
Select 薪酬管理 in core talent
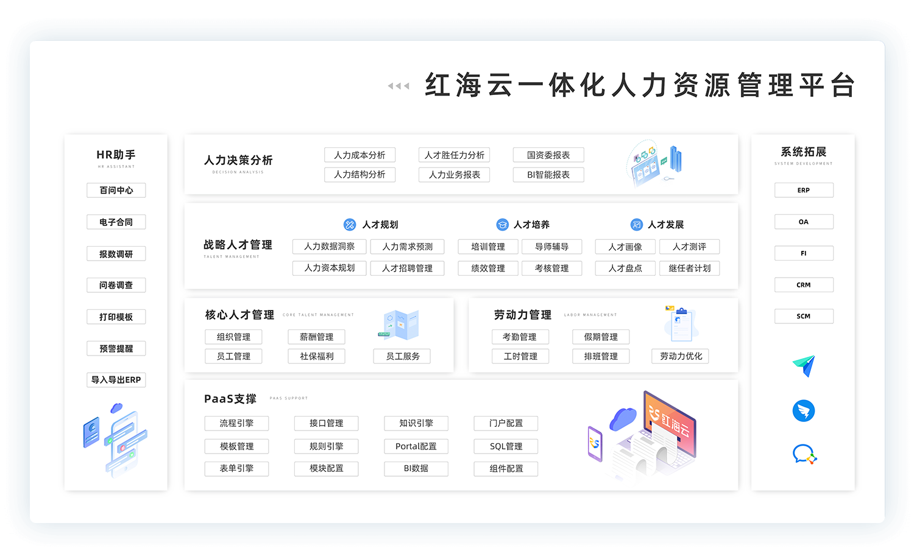click(x=317, y=337)
